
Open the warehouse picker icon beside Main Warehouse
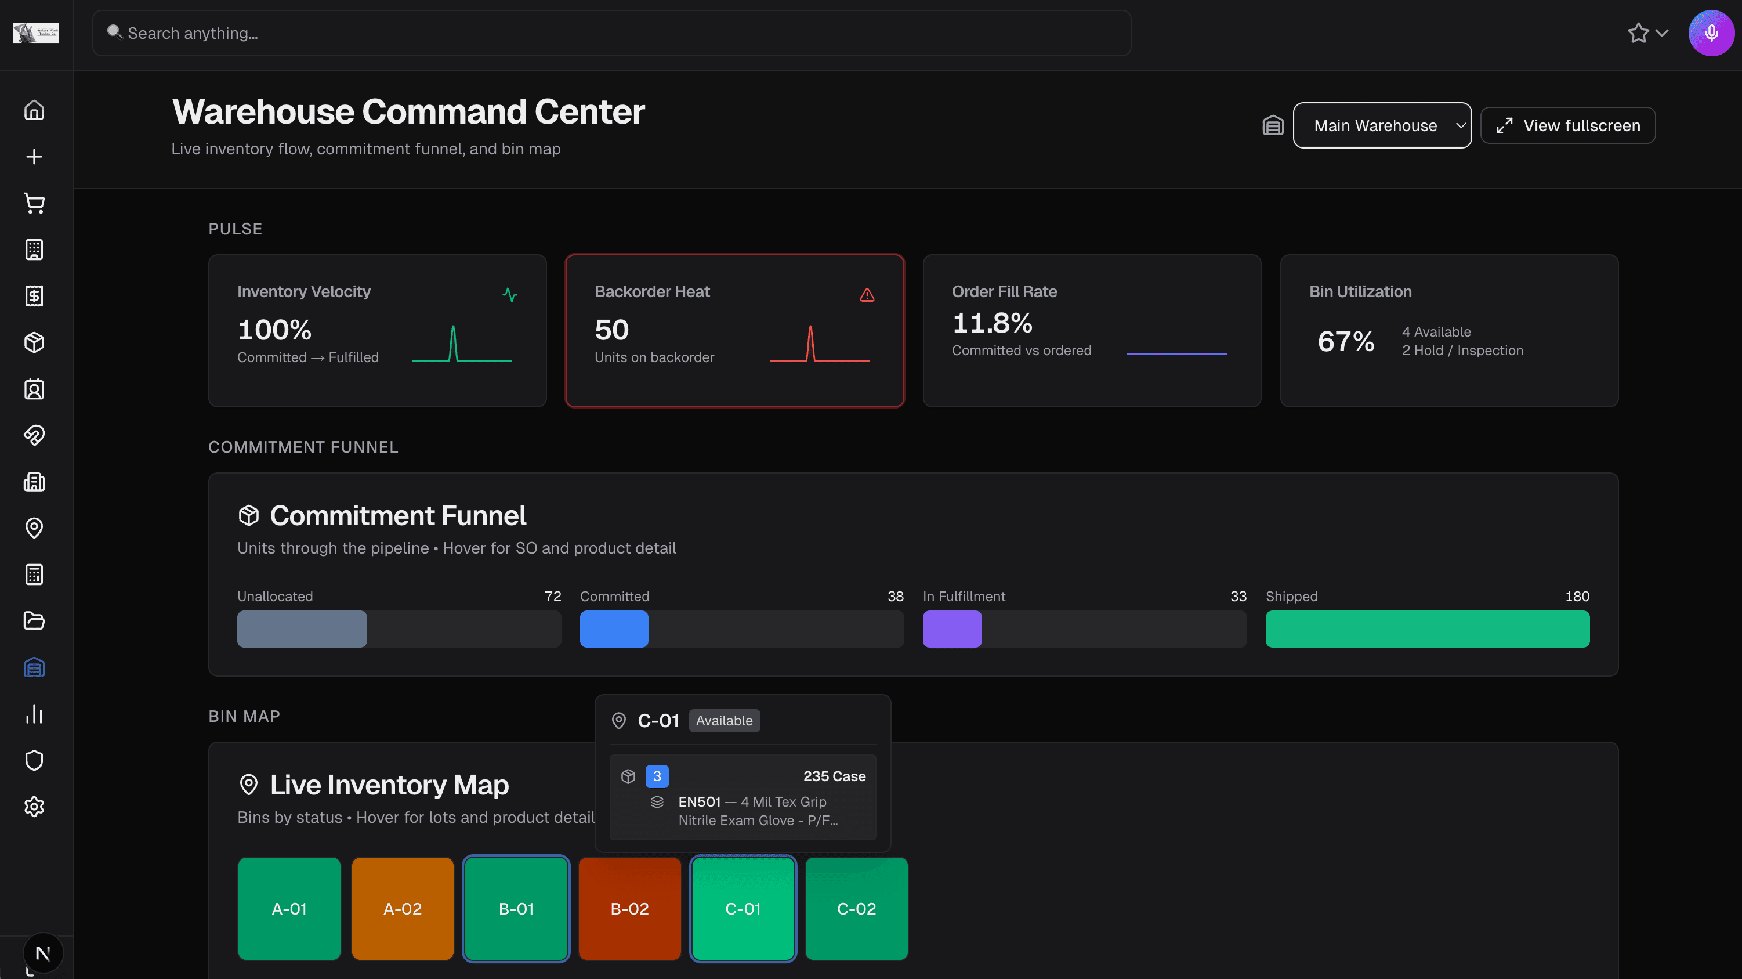pos(1273,125)
